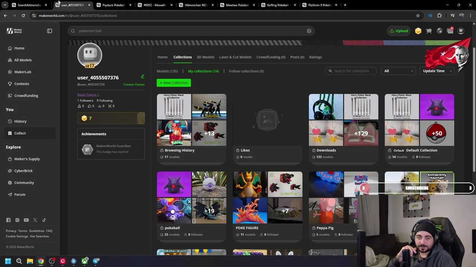This screenshot has height=267, width=476.
Task: Open the tab list dropdown arrow
Action: (5, 5)
